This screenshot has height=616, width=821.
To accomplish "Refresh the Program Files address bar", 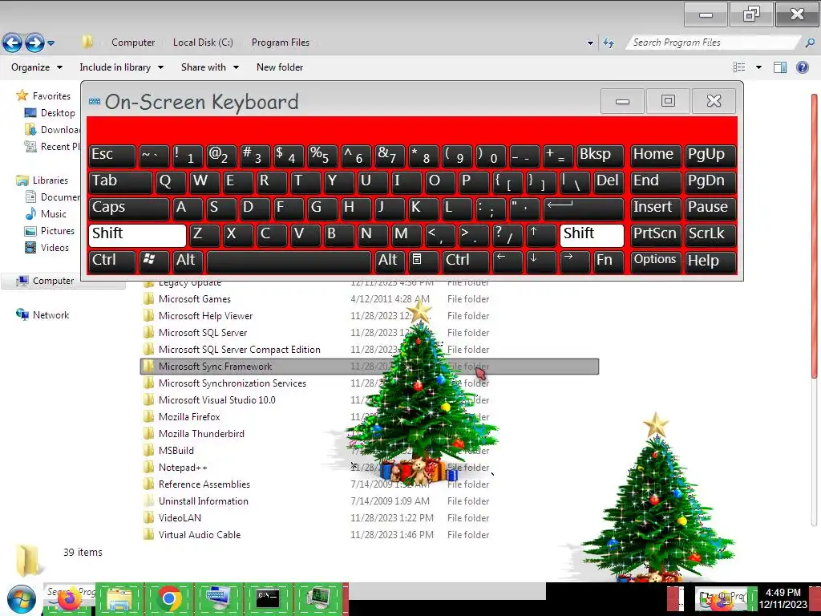I will 608,43.
